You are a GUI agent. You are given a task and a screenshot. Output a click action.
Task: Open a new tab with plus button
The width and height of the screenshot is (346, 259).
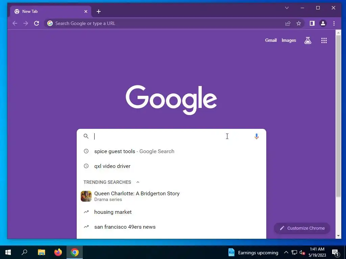pos(99,11)
